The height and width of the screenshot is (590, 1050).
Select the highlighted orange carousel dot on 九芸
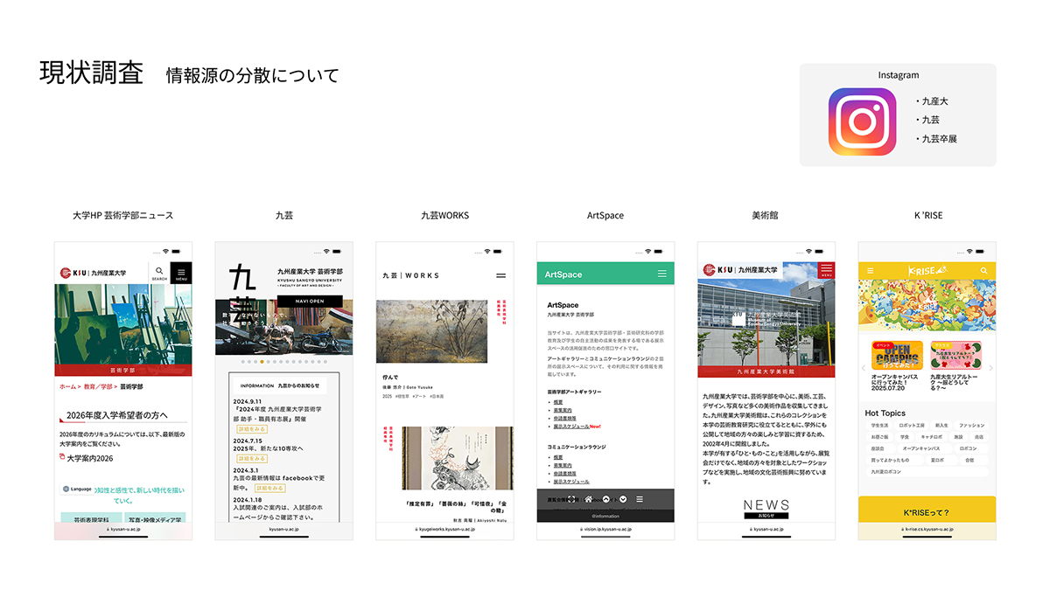pyautogui.click(x=262, y=361)
